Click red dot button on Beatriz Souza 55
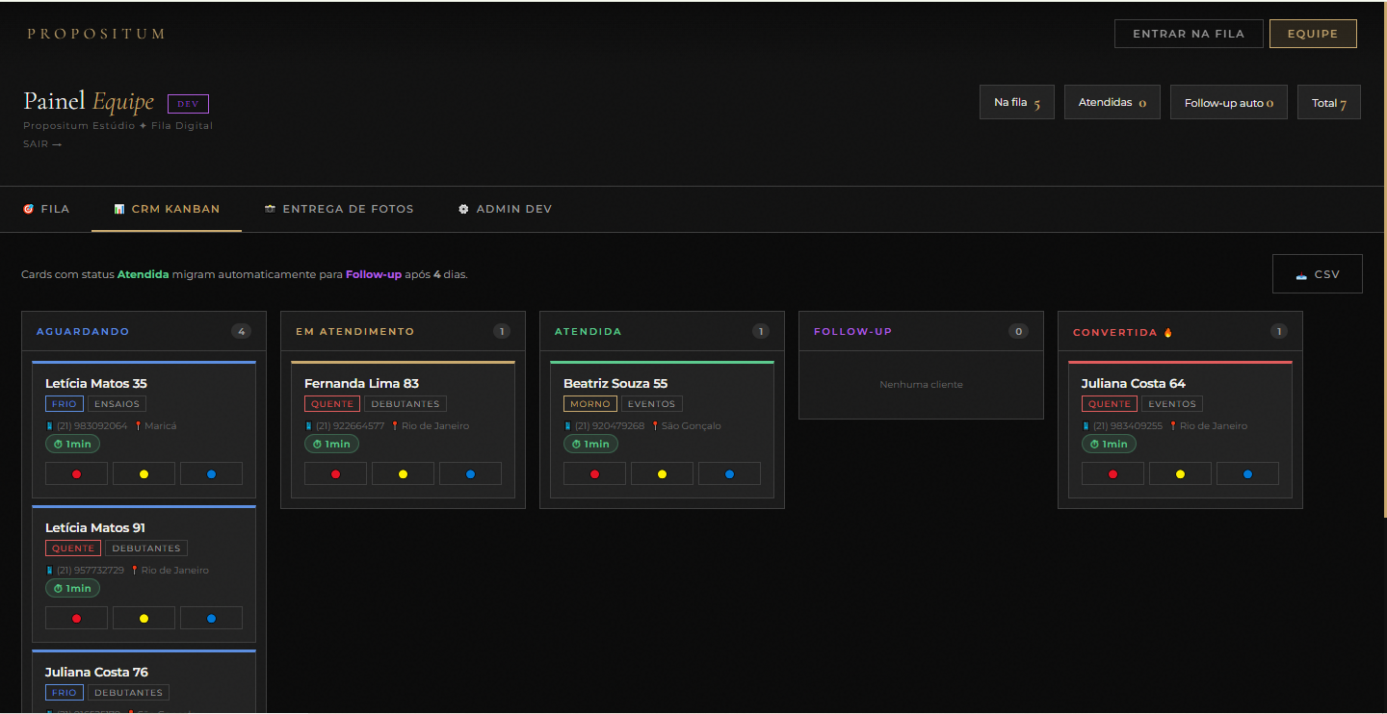This screenshot has height=714, width=1387. click(594, 473)
